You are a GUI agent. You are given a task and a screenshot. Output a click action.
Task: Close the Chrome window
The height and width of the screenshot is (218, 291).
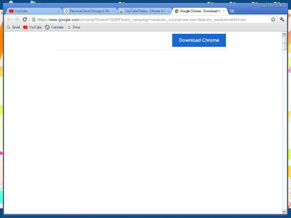[x=281, y=6]
